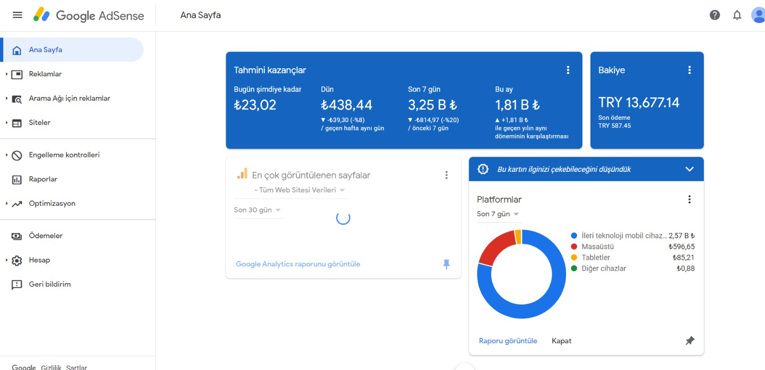Pin the En çok görüntülenen sayfalar card
The width and height of the screenshot is (765, 370).
(447, 264)
